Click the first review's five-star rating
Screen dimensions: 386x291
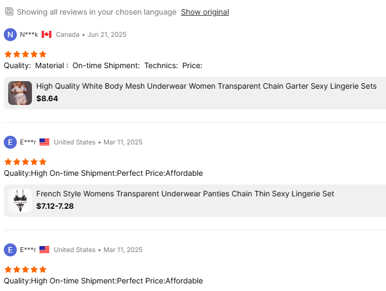tap(25, 54)
